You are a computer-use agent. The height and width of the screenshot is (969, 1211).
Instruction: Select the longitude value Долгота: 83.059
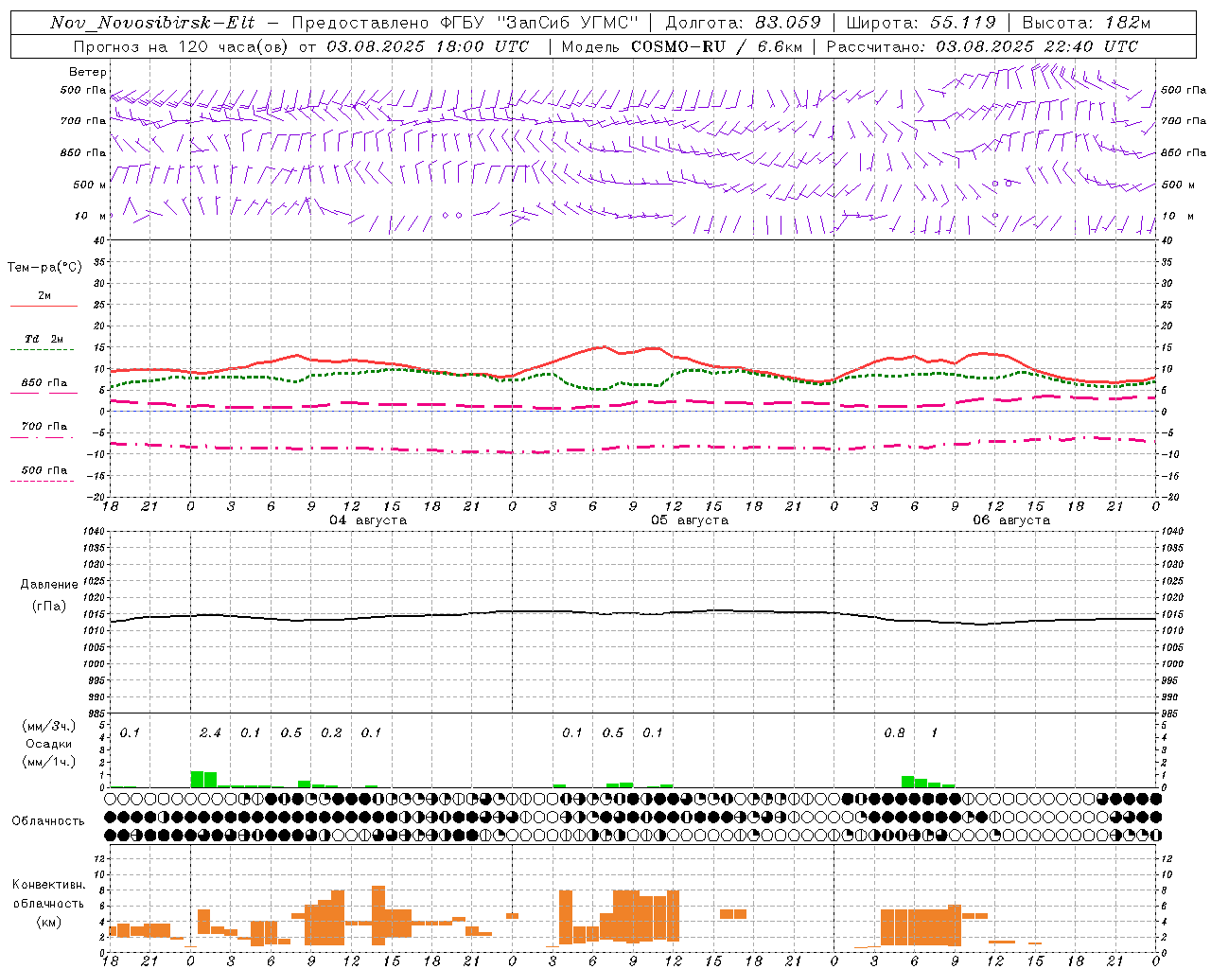click(x=744, y=23)
